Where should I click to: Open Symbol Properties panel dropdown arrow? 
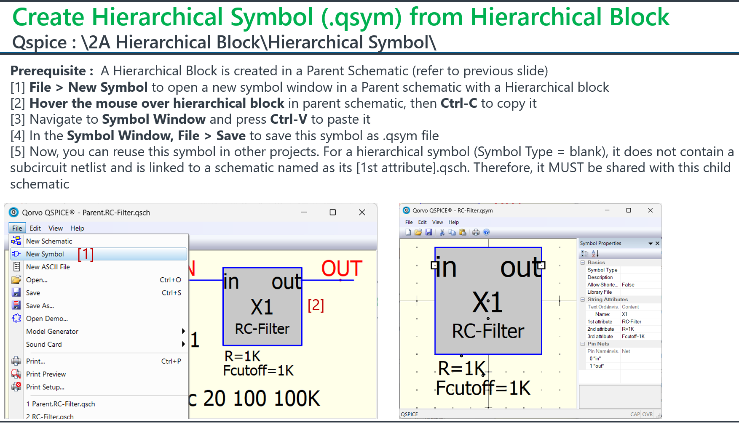pyautogui.click(x=650, y=244)
